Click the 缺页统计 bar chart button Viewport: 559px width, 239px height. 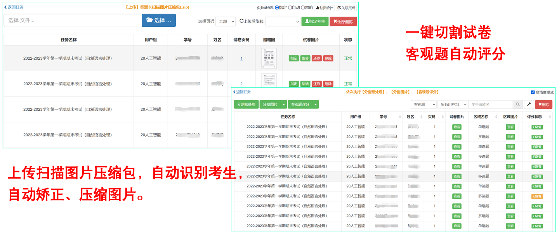(x=324, y=8)
